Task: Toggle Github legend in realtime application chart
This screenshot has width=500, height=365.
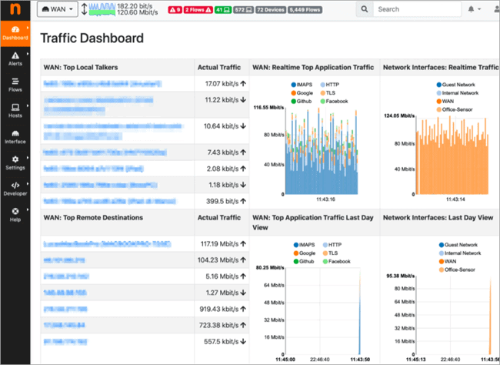Action: (x=302, y=101)
